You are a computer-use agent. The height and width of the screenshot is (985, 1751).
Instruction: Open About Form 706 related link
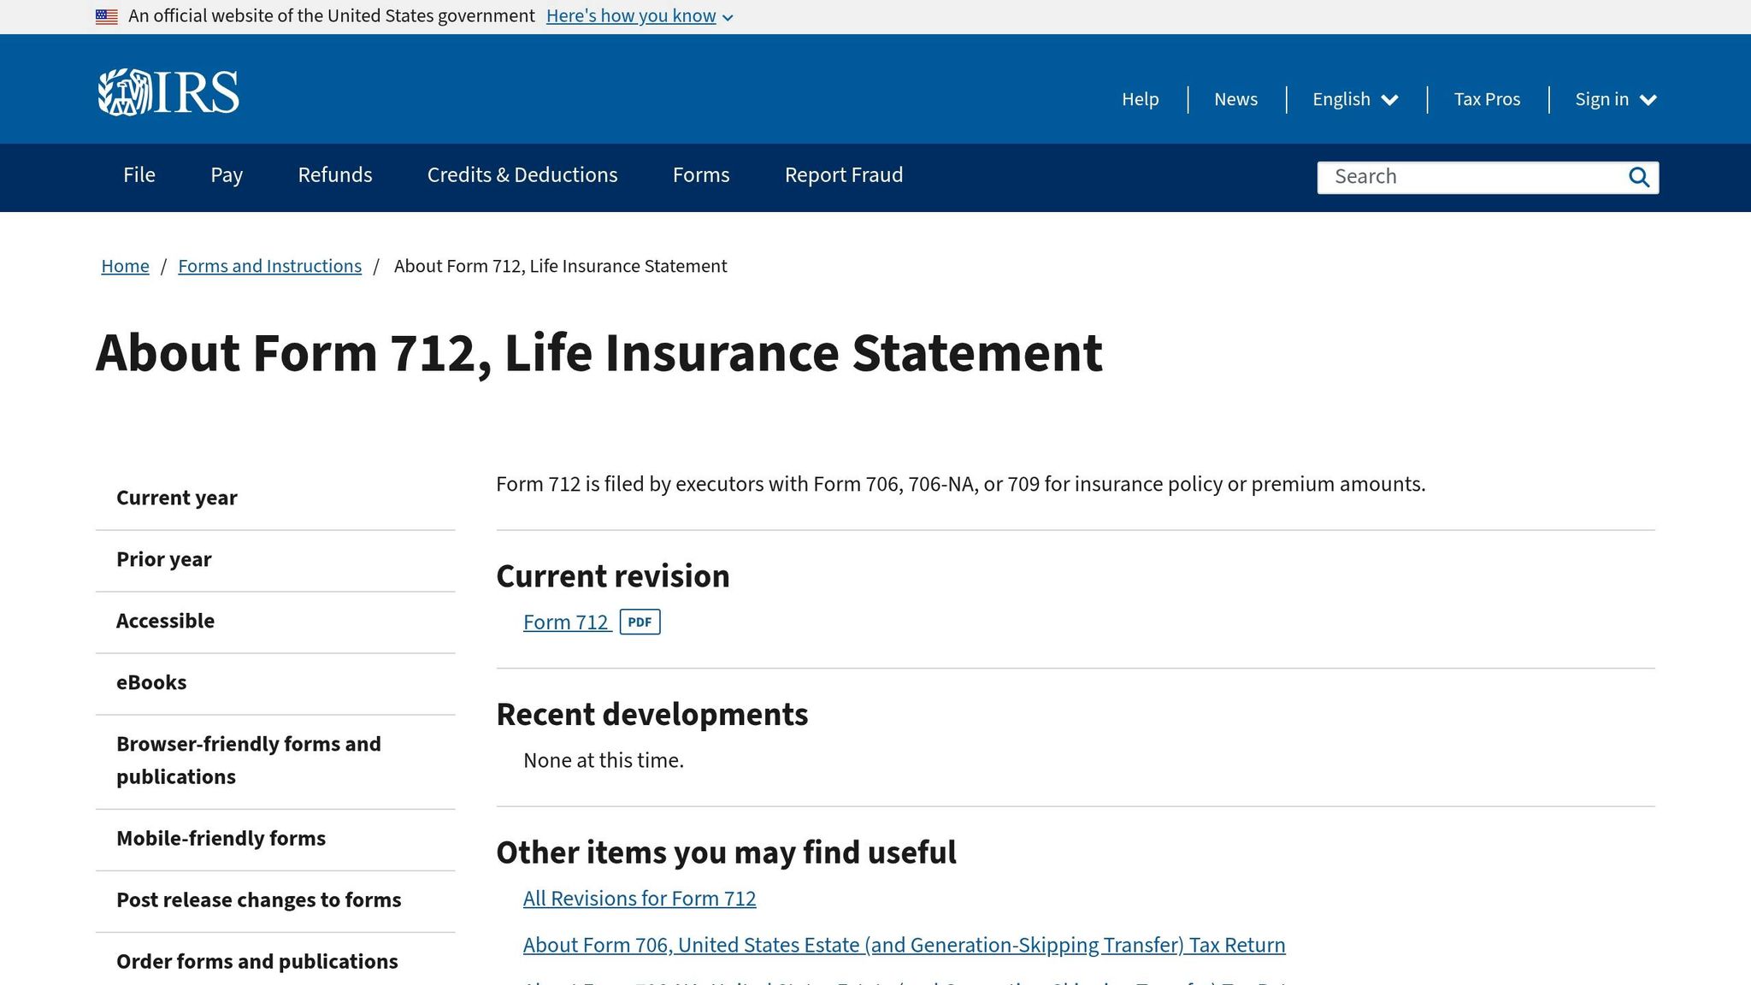[904, 945]
